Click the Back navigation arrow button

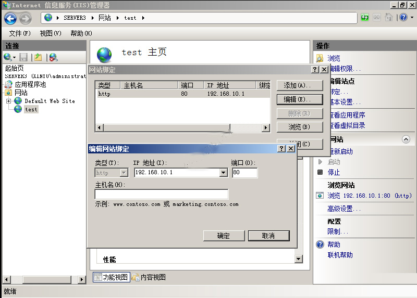point(10,18)
